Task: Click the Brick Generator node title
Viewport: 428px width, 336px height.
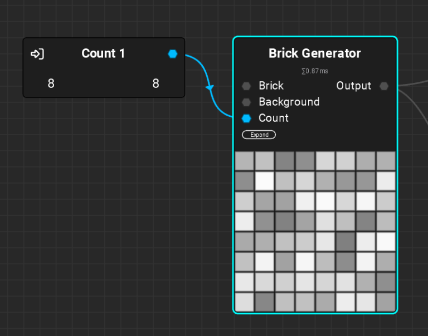Action: pos(315,53)
